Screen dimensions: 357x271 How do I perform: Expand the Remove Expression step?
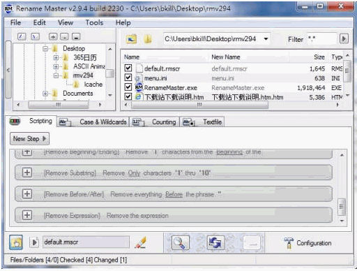coord(27,215)
